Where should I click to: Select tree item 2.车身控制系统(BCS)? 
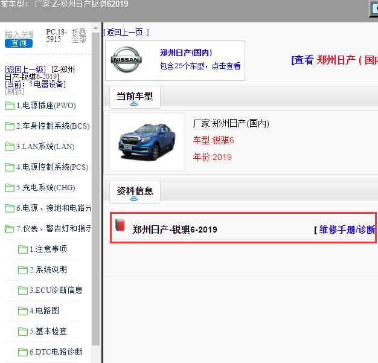click(53, 126)
